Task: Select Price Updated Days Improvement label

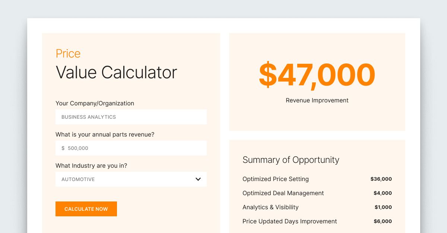Action: 289,221
